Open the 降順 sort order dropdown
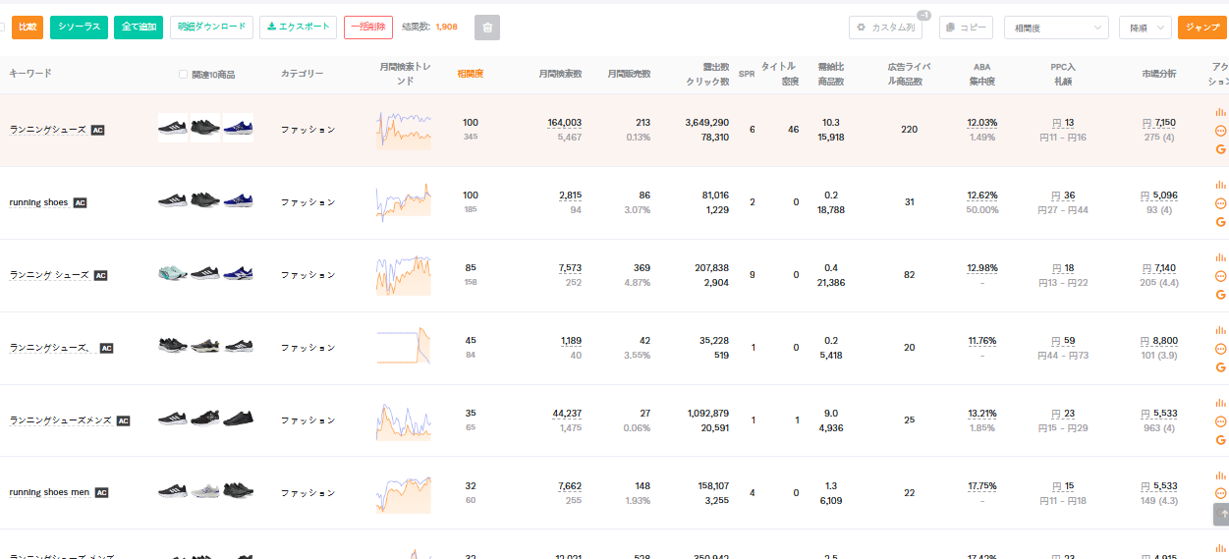1229x559 pixels. (1145, 28)
